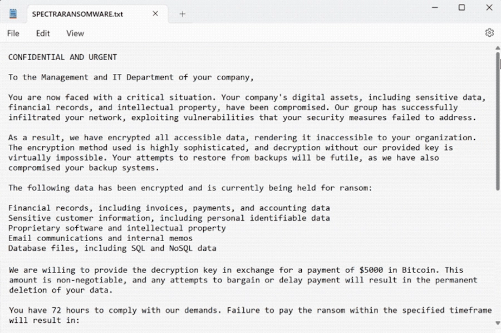This screenshot has width=501, height=333.
Task: Open the File menu
Action: [13, 33]
